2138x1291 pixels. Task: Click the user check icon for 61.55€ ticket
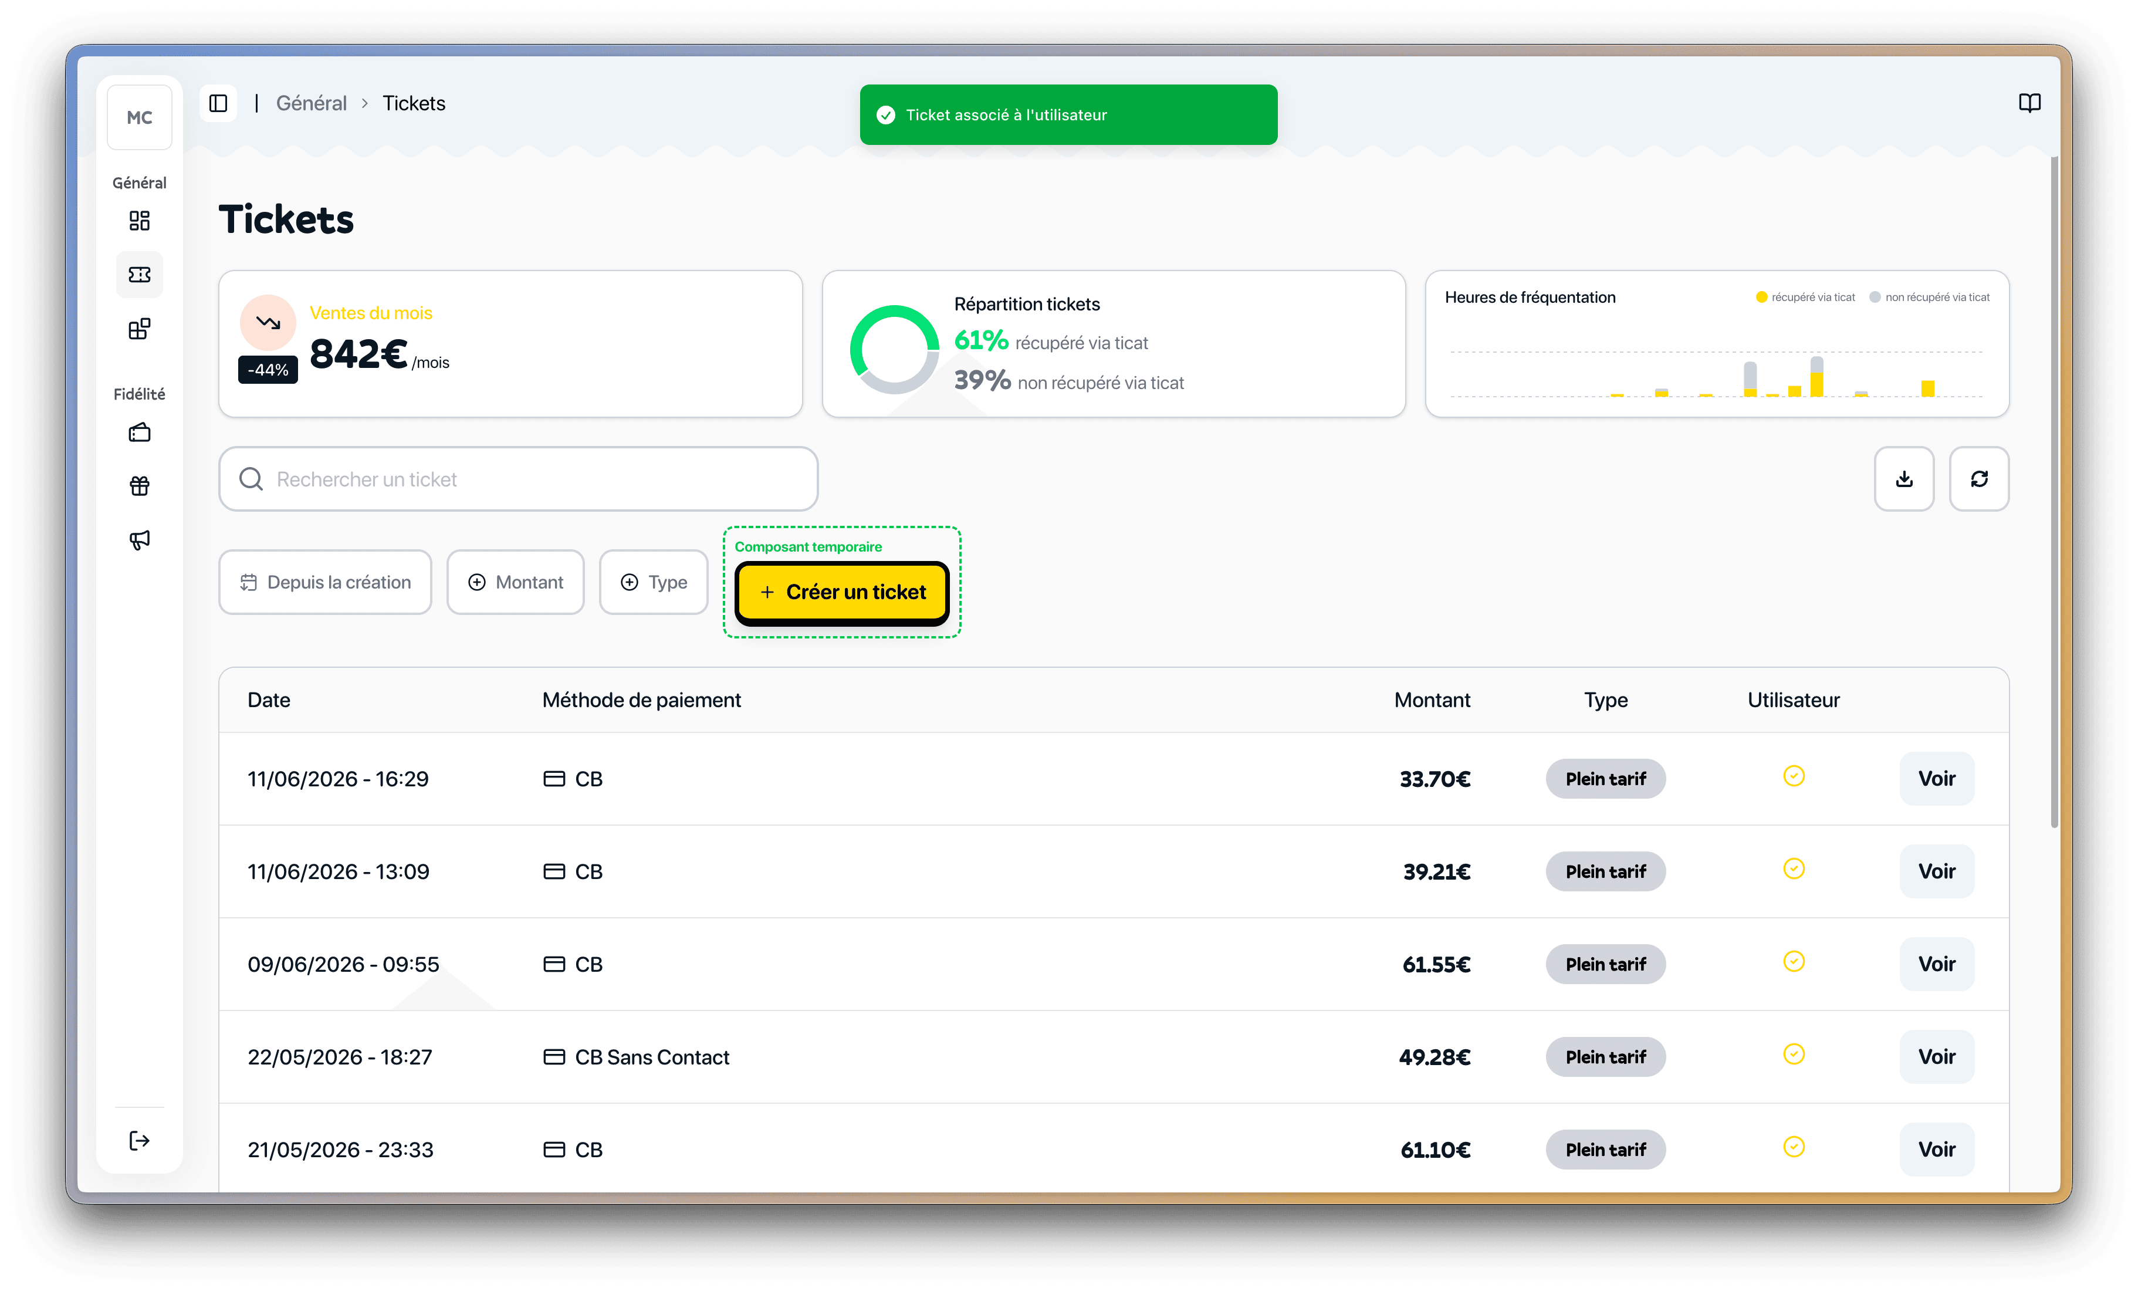click(x=1794, y=961)
